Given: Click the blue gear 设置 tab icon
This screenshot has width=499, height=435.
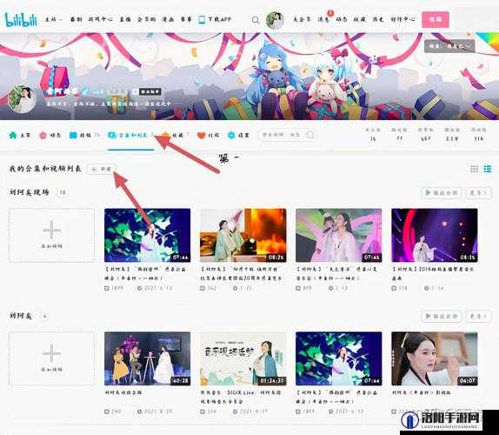Looking at the screenshot, I should pos(231,136).
